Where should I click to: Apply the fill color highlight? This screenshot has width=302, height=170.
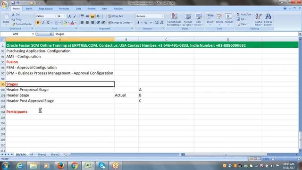[65, 23]
